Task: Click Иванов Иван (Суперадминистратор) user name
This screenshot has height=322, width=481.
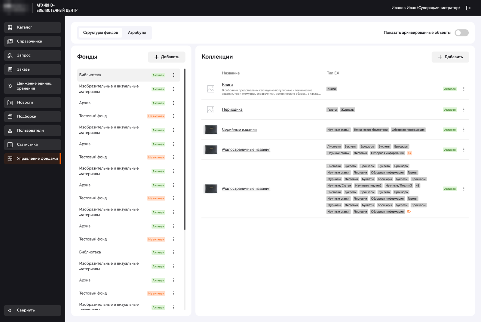Action: coord(425,8)
